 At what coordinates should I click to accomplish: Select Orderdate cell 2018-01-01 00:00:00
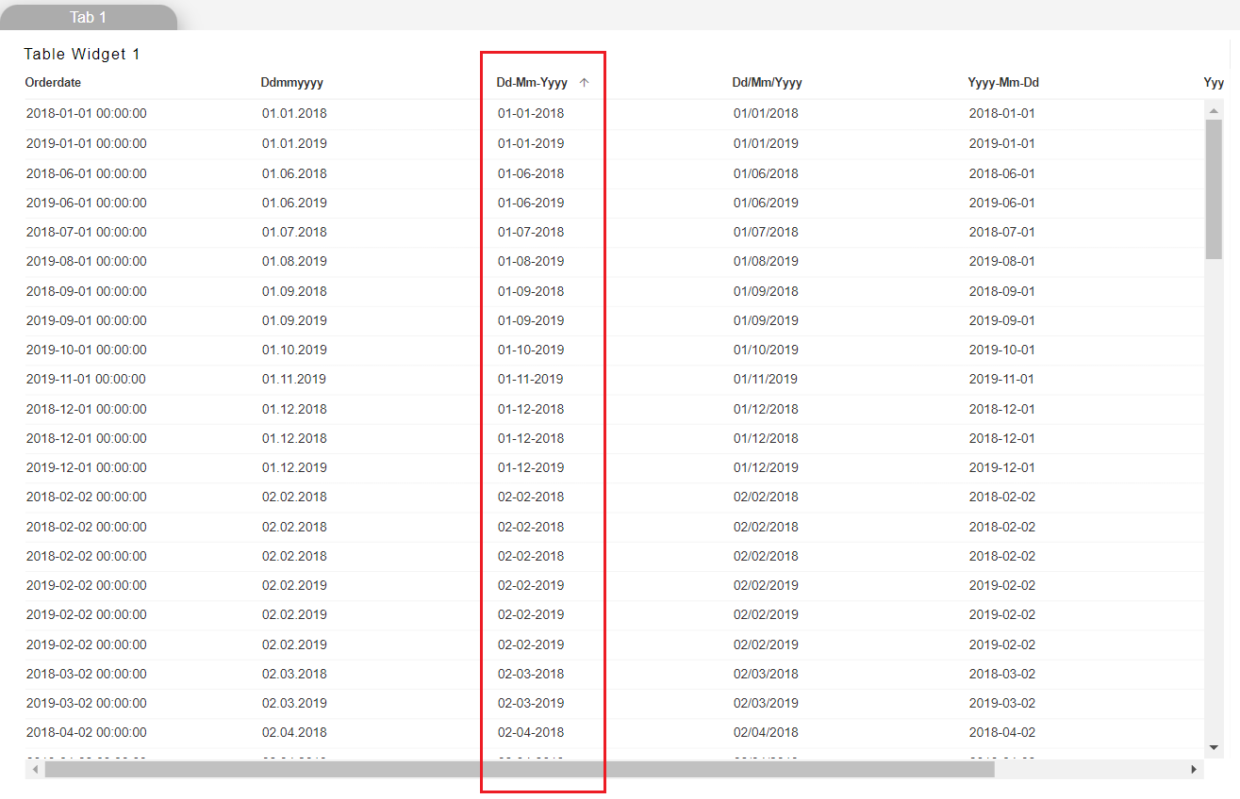86,114
